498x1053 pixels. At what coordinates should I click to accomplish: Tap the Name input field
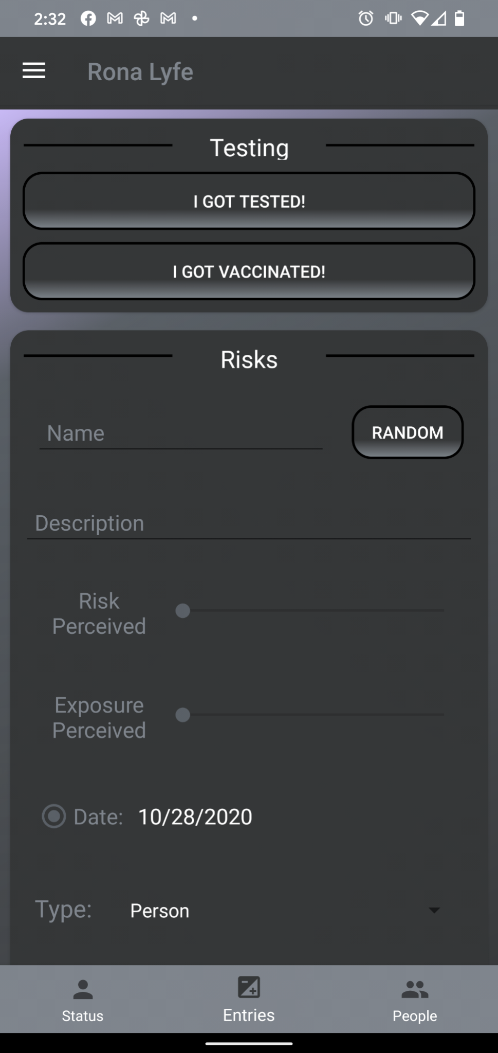[180, 433]
